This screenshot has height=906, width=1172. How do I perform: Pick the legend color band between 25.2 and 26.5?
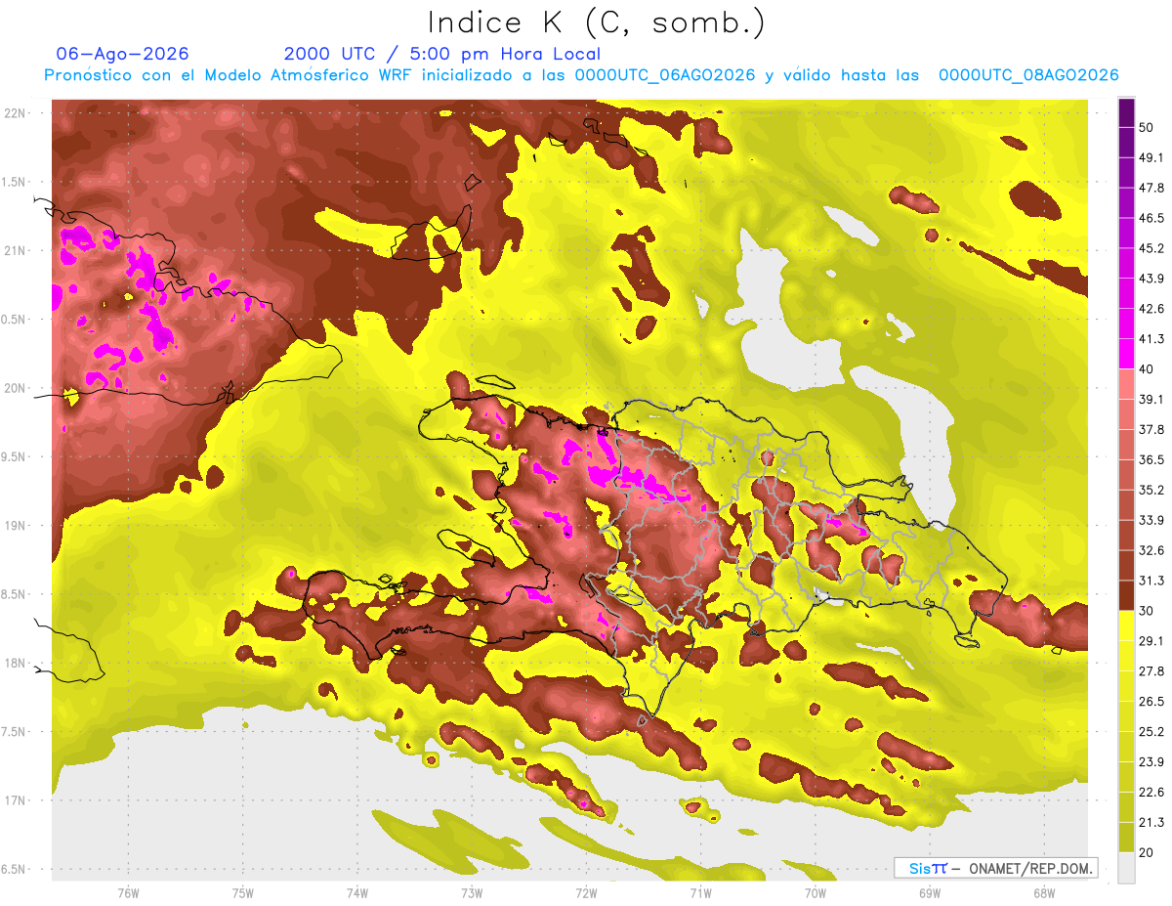pos(1127,717)
